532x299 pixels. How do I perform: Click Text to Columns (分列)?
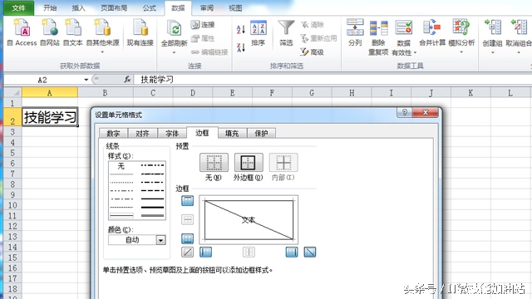[x=355, y=32]
